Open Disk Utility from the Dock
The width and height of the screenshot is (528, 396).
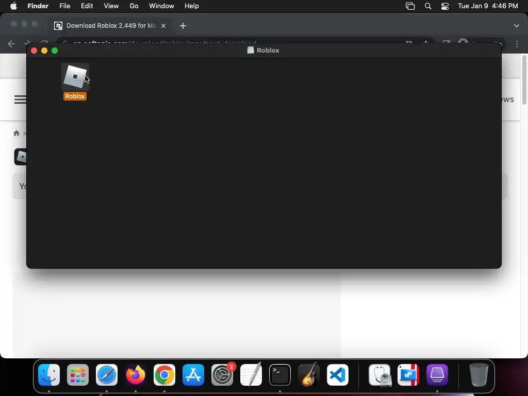380,375
